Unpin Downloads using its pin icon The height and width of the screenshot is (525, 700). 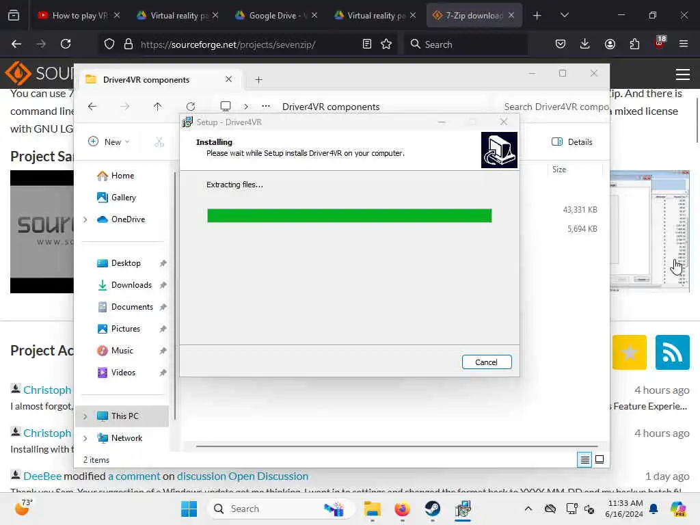pyautogui.click(x=163, y=285)
